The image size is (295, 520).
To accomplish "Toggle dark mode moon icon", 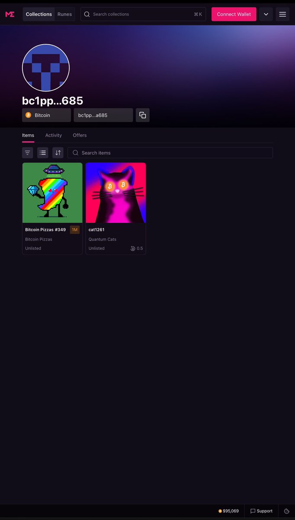I will click(x=287, y=511).
